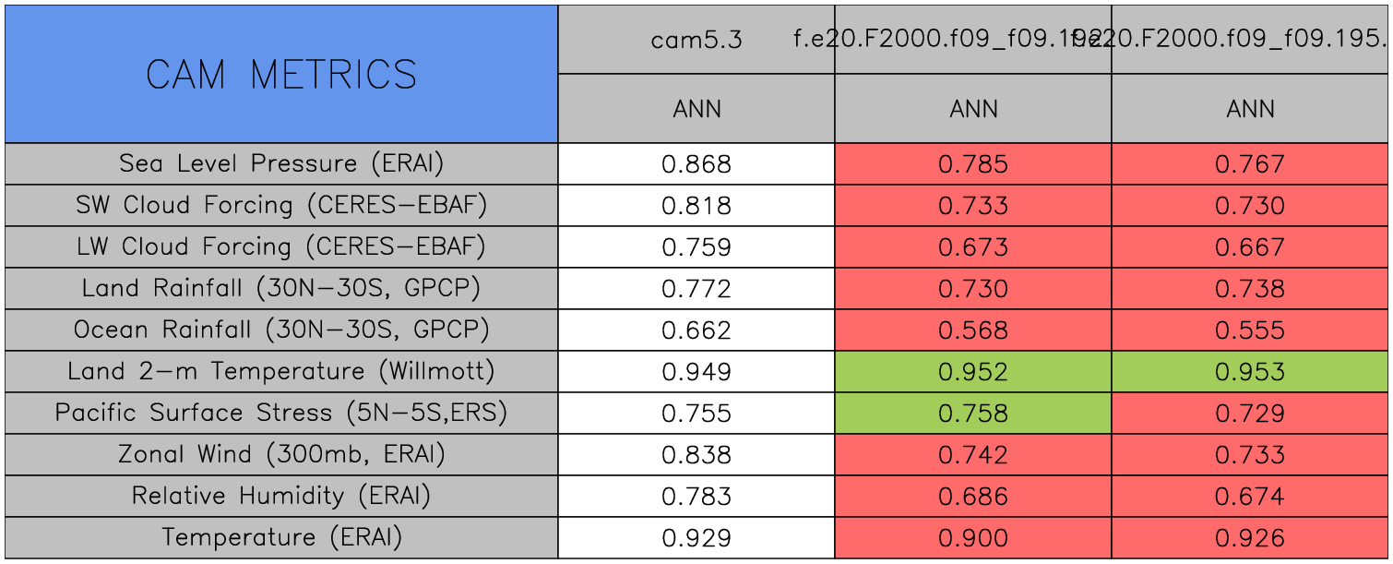This screenshot has width=1393, height=564.
Task: Click the white 0.868 cam5.3 value cell
Action: 696,164
